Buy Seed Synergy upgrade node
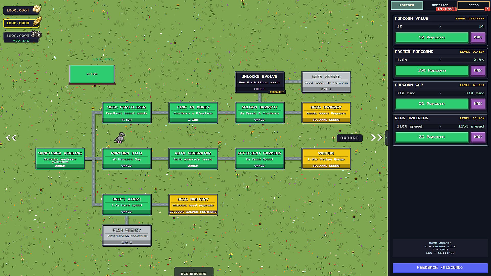 click(x=326, y=113)
